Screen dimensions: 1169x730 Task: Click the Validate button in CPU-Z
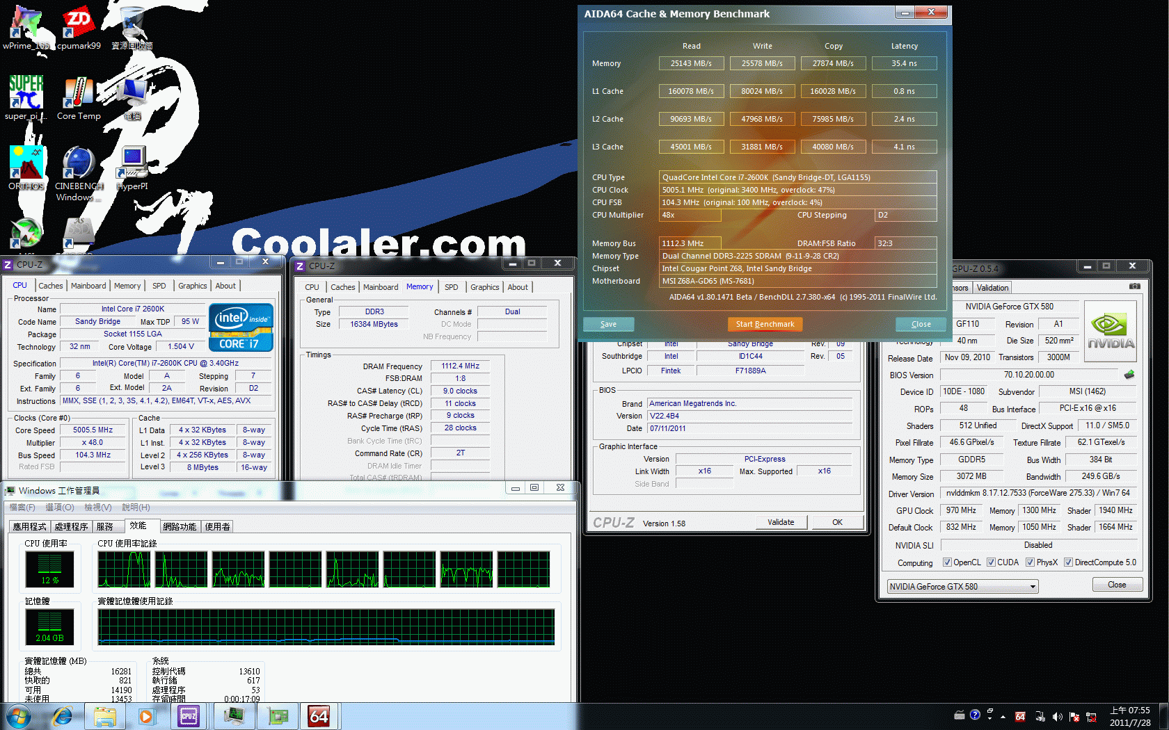tap(781, 522)
